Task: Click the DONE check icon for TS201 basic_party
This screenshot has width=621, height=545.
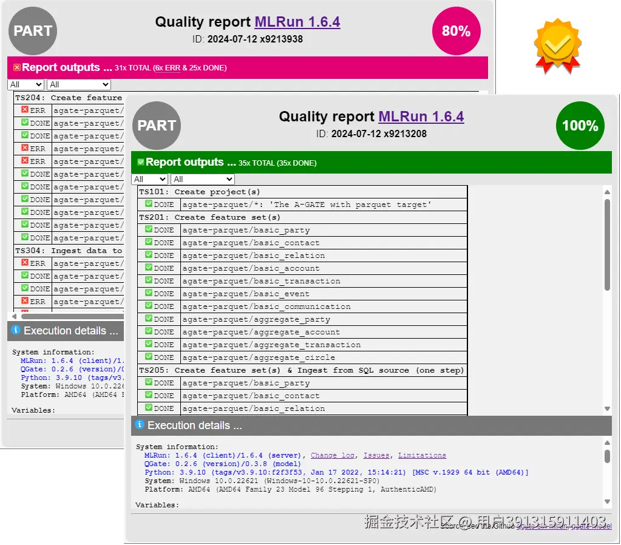Action: coord(149,229)
